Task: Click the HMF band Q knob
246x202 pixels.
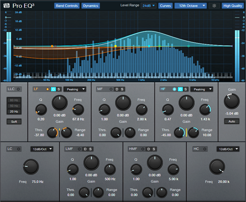Action: pos(136,169)
